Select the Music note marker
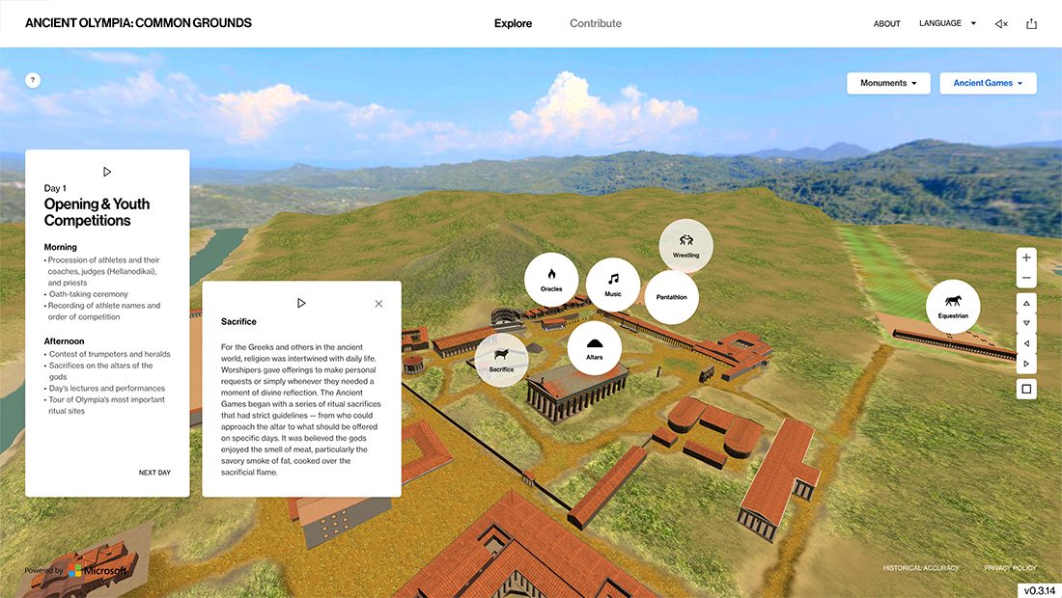Image resolution: width=1062 pixels, height=598 pixels. 613,285
